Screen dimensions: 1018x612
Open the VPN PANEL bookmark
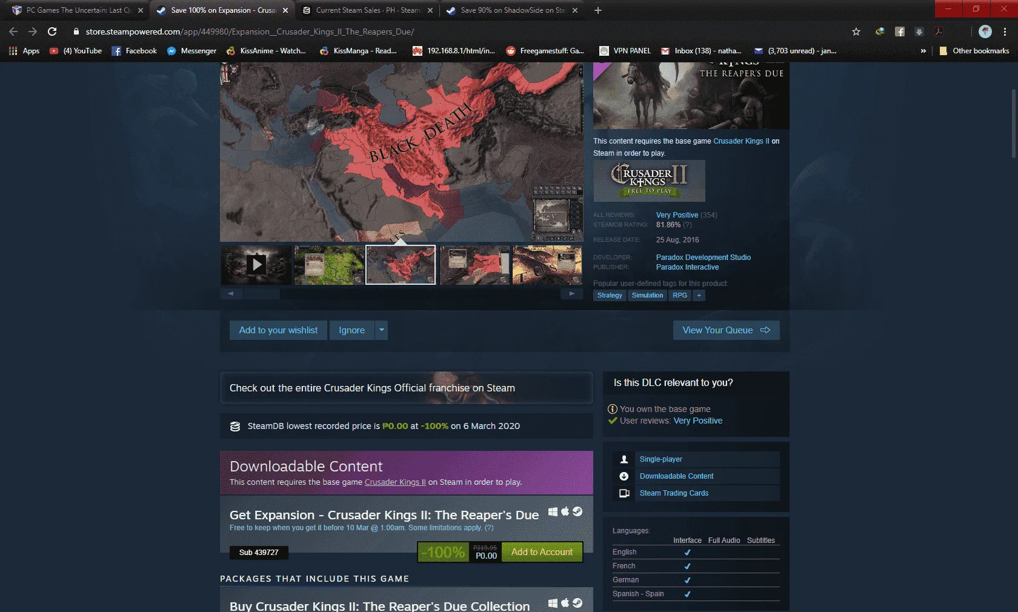(625, 51)
